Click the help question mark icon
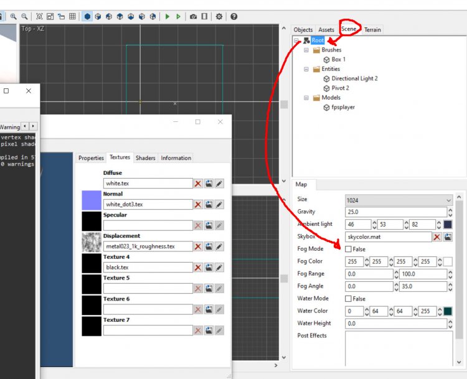The height and width of the screenshot is (379, 467). [233, 17]
